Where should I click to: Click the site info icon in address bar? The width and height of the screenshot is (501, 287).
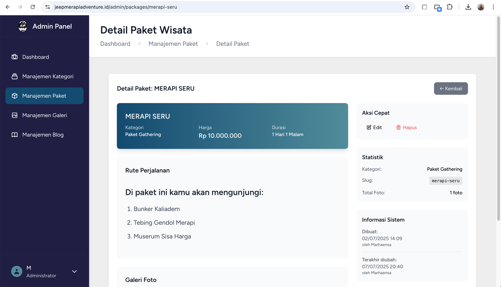pyautogui.click(x=48, y=7)
